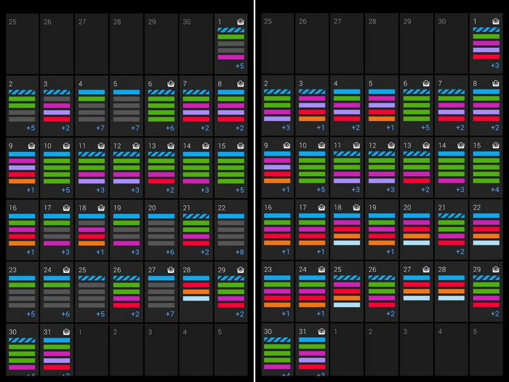Click the badge icon on day 18 in the right calendar

(356, 208)
